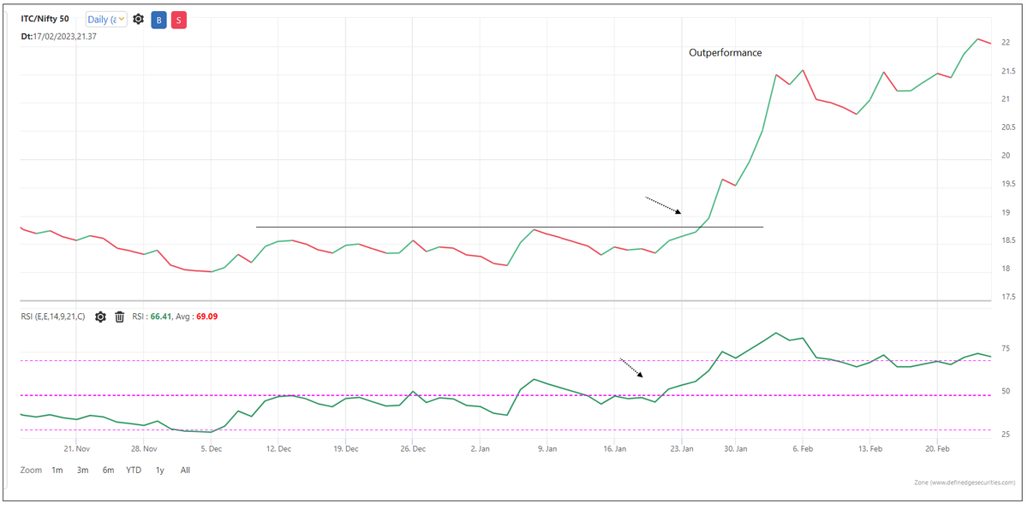This screenshot has height=509, width=1028.
Task: Set zoom range to 1y
Action: (159, 470)
